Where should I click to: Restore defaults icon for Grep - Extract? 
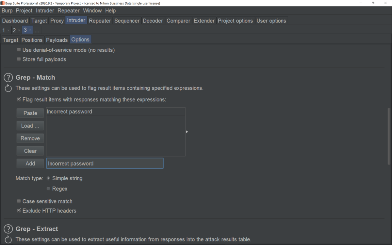click(x=8, y=239)
